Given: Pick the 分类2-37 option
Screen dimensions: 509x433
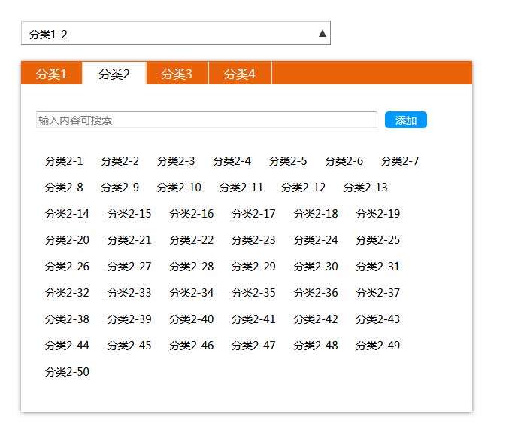Looking at the screenshot, I should [377, 293].
